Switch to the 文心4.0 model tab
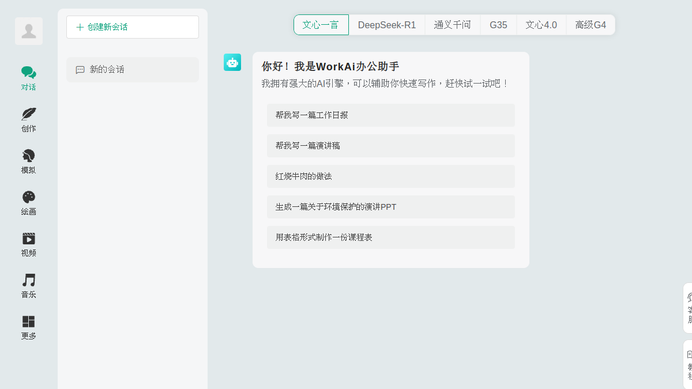This screenshot has height=389, width=692. [541, 25]
